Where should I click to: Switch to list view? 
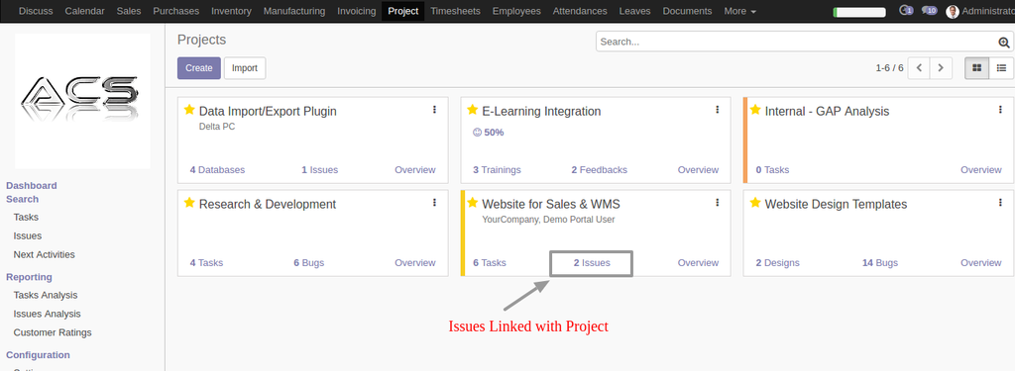click(1001, 68)
